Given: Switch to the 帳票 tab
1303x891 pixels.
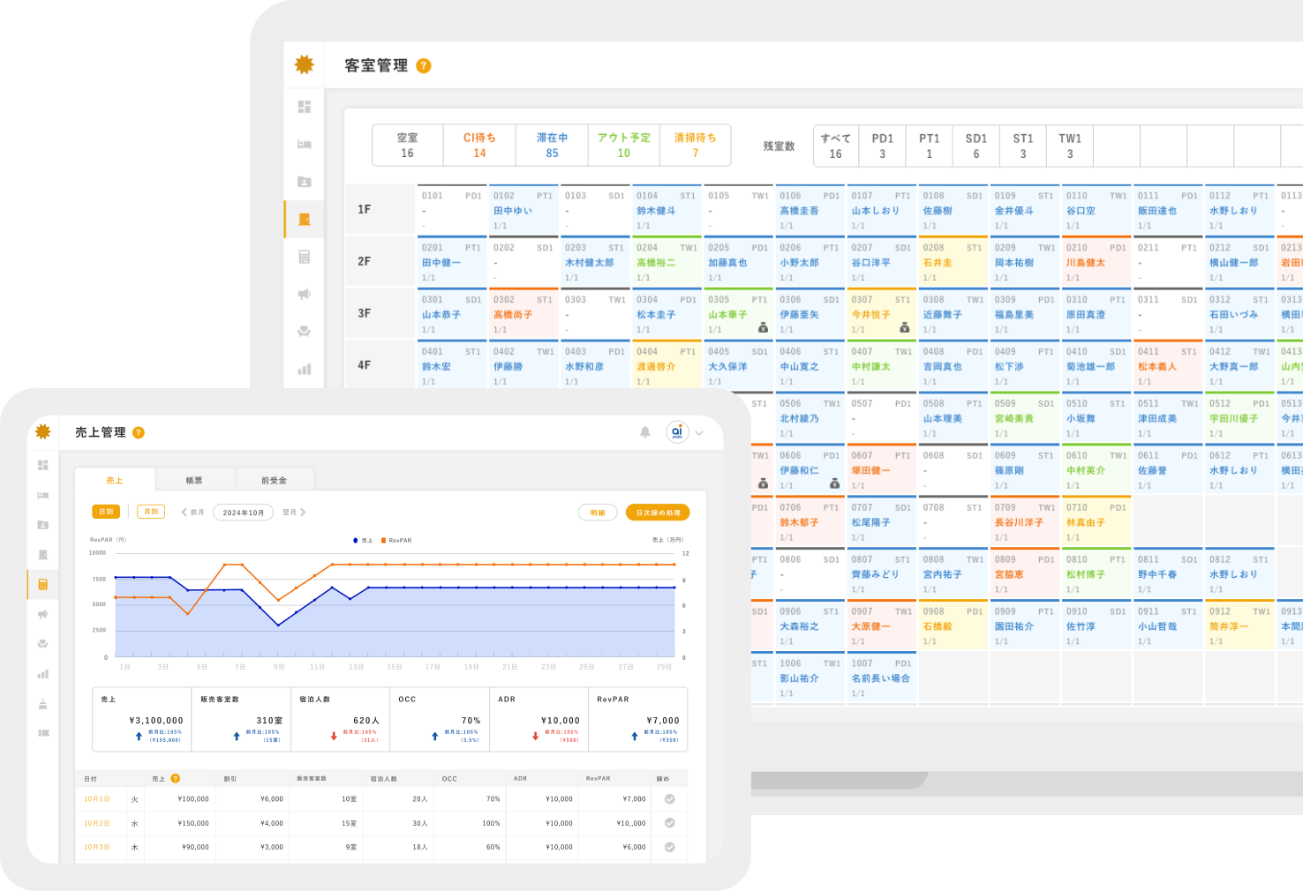Looking at the screenshot, I should (x=194, y=481).
